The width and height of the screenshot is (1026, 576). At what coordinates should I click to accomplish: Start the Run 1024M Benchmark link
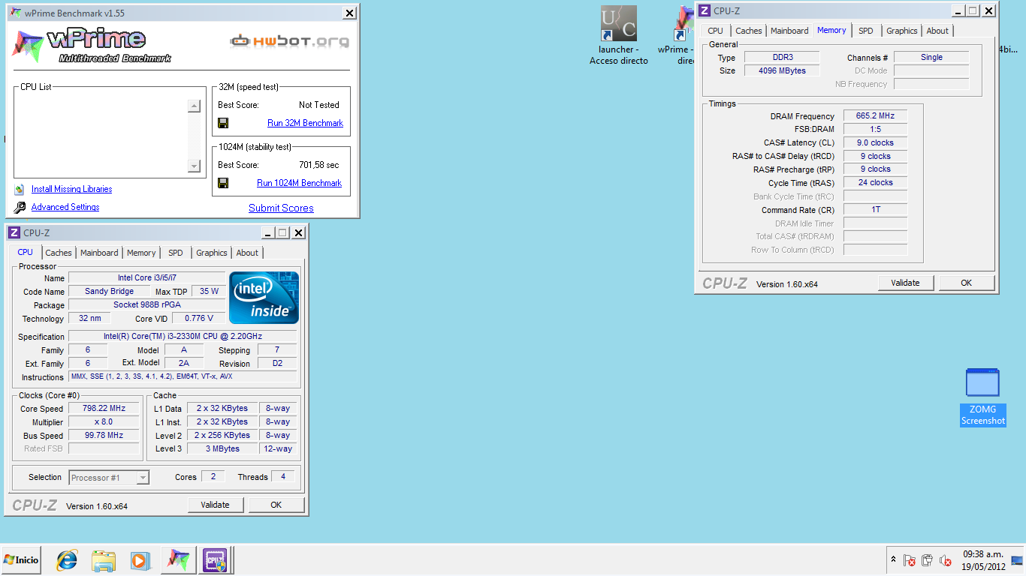pos(300,183)
